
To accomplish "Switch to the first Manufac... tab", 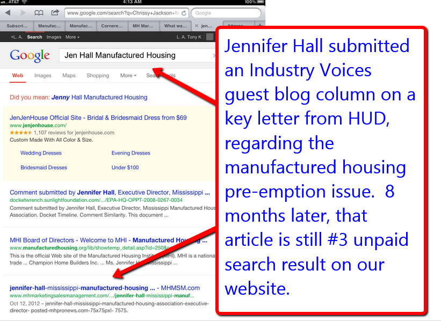I will point(49,26).
